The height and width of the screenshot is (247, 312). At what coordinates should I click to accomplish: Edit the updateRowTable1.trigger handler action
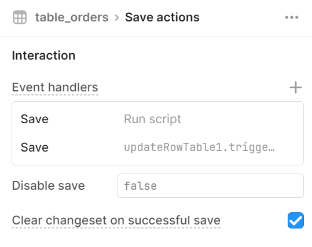point(199,148)
